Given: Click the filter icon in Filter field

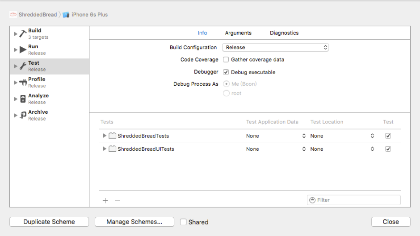Looking at the screenshot, I should coord(312,200).
